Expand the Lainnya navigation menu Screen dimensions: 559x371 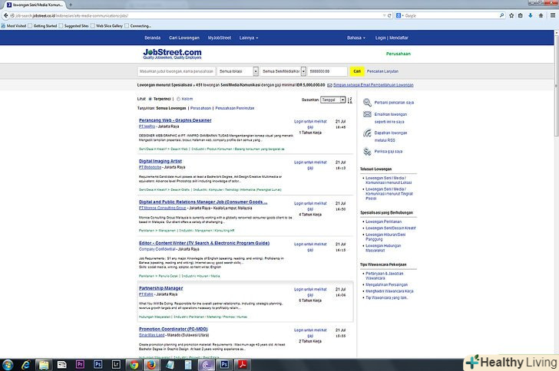point(248,37)
